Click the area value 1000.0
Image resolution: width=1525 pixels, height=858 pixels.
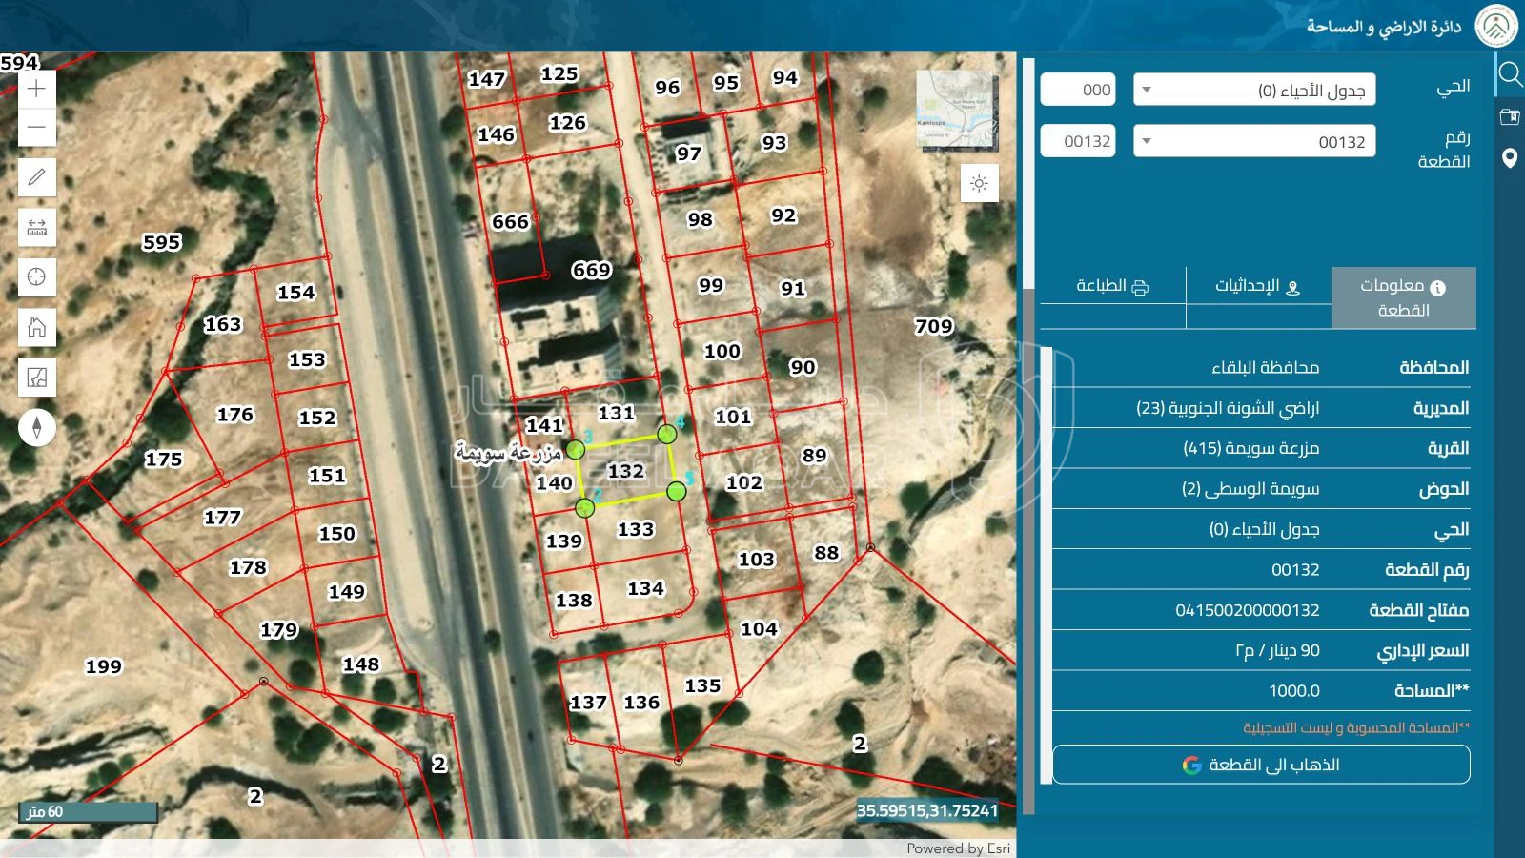tap(1294, 691)
